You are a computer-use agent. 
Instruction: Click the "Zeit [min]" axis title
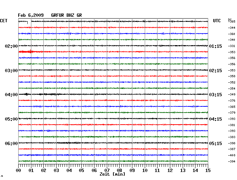112,174
